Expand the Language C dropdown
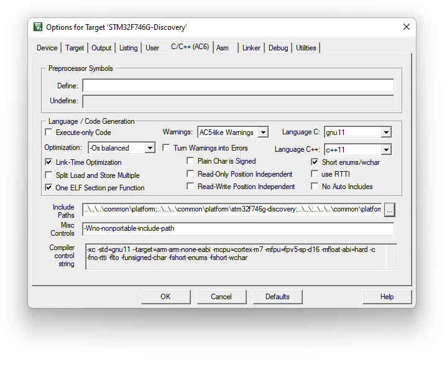The image size is (442, 372). tap(386, 133)
